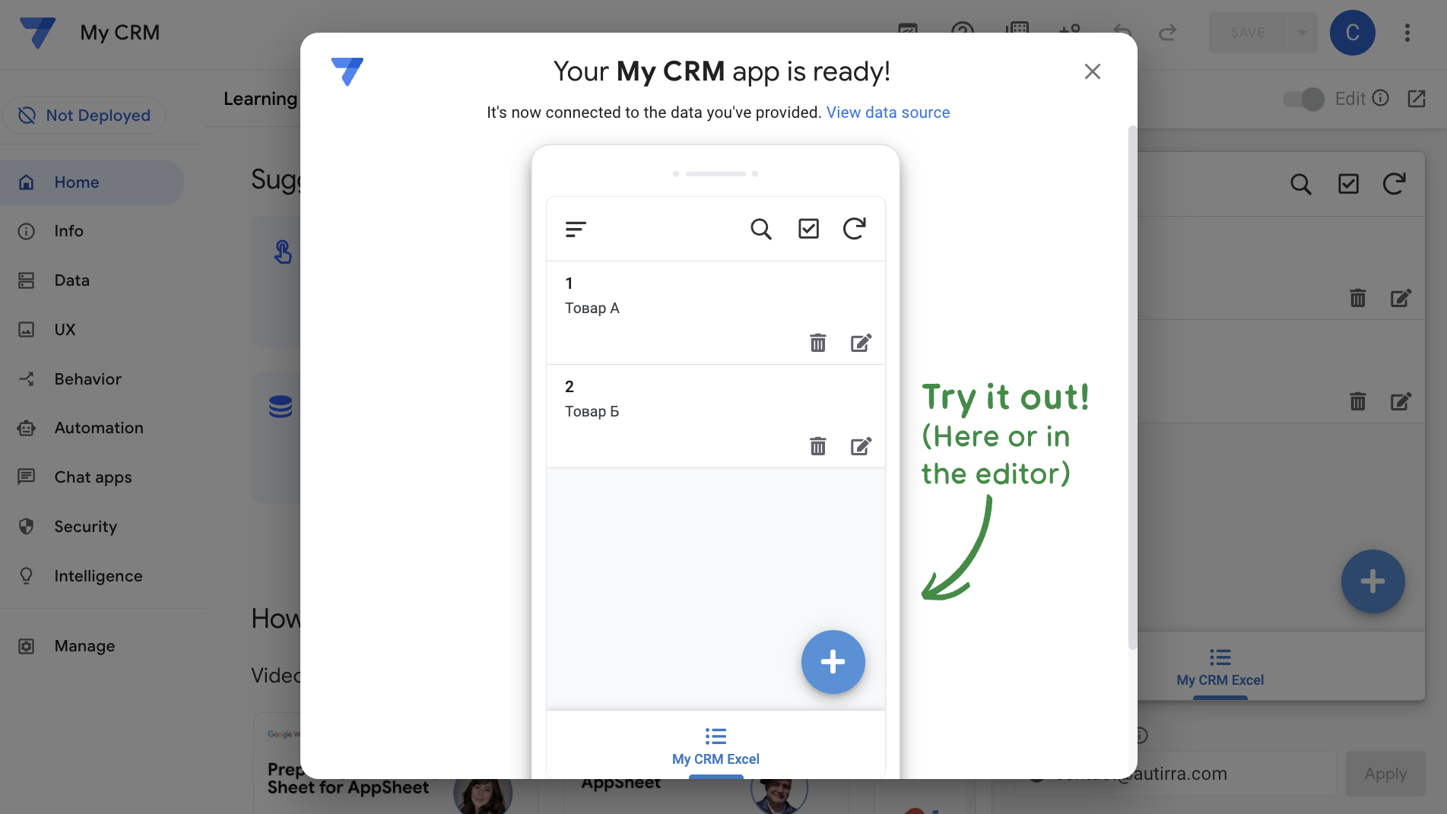
Task: Select row 2 Товар Б text
Action: click(592, 411)
